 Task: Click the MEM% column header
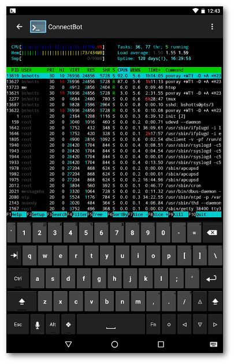(x=135, y=70)
